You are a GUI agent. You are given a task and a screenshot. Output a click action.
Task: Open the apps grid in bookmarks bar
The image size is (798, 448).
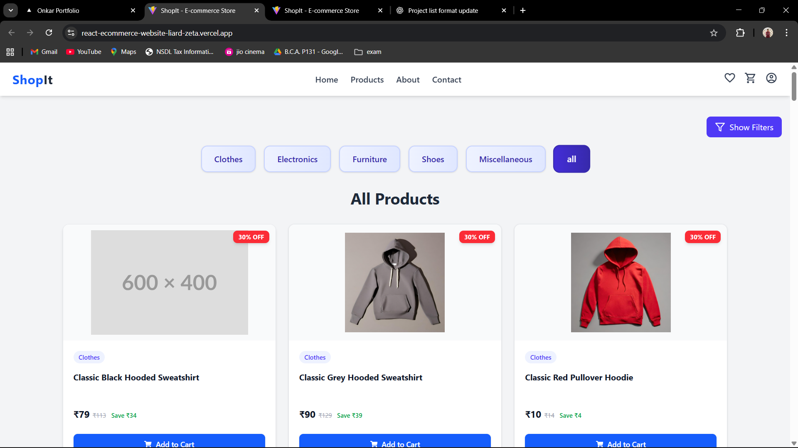tap(10, 52)
